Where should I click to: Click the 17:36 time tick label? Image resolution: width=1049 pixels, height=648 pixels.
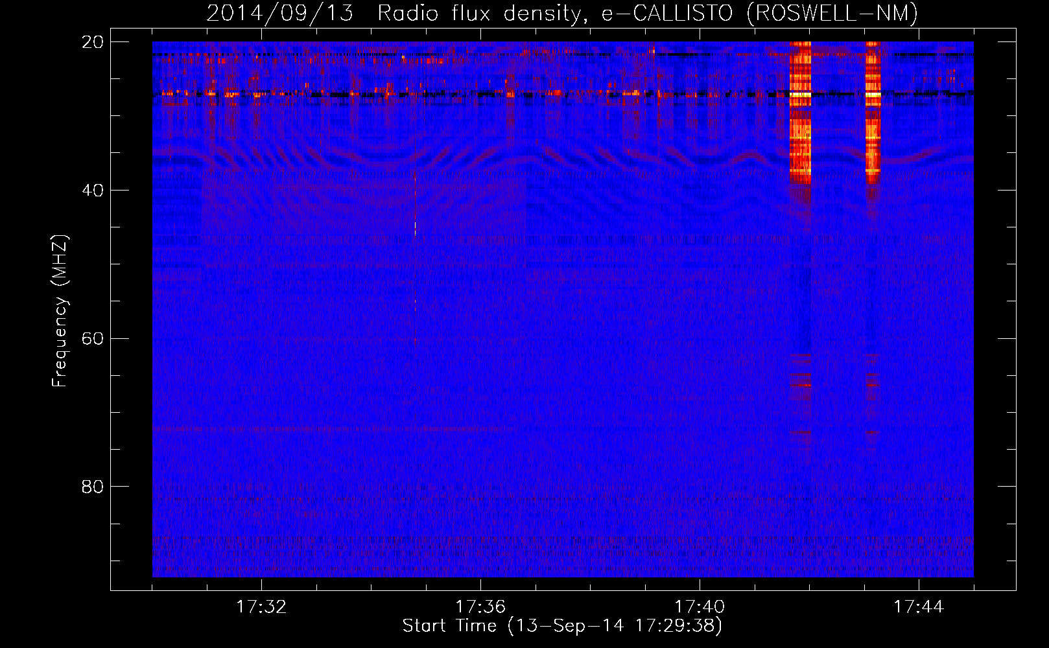coord(480,607)
